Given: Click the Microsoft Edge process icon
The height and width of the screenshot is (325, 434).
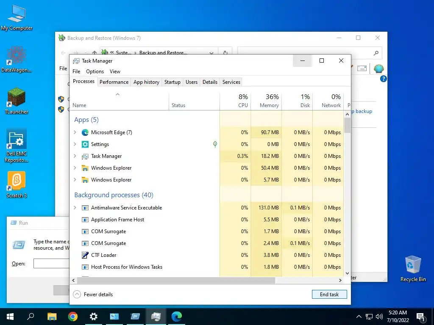Looking at the screenshot, I should point(85,132).
